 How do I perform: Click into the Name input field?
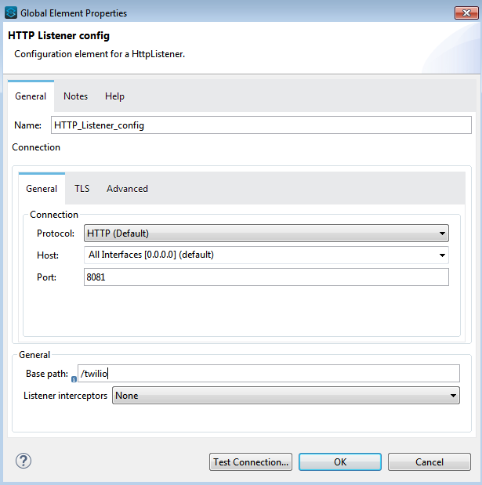[261, 125]
